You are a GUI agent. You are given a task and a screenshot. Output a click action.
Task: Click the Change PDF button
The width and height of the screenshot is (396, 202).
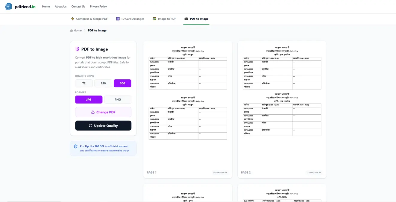[103, 112]
